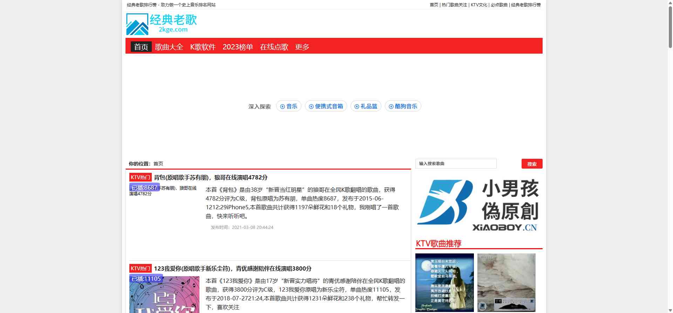The height and width of the screenshot is (313, 673).
Task: Click the 经典老歌 2kge.com site logo
Action: click(x=162, y=24)
